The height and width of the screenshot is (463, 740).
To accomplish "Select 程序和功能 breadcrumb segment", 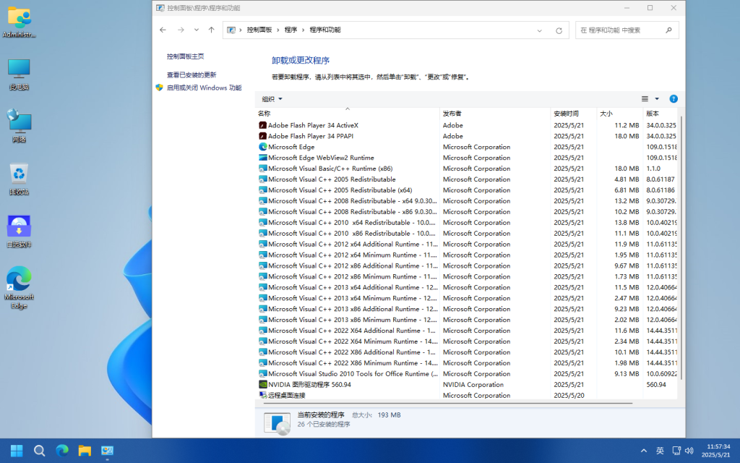I will pos(325,30).
